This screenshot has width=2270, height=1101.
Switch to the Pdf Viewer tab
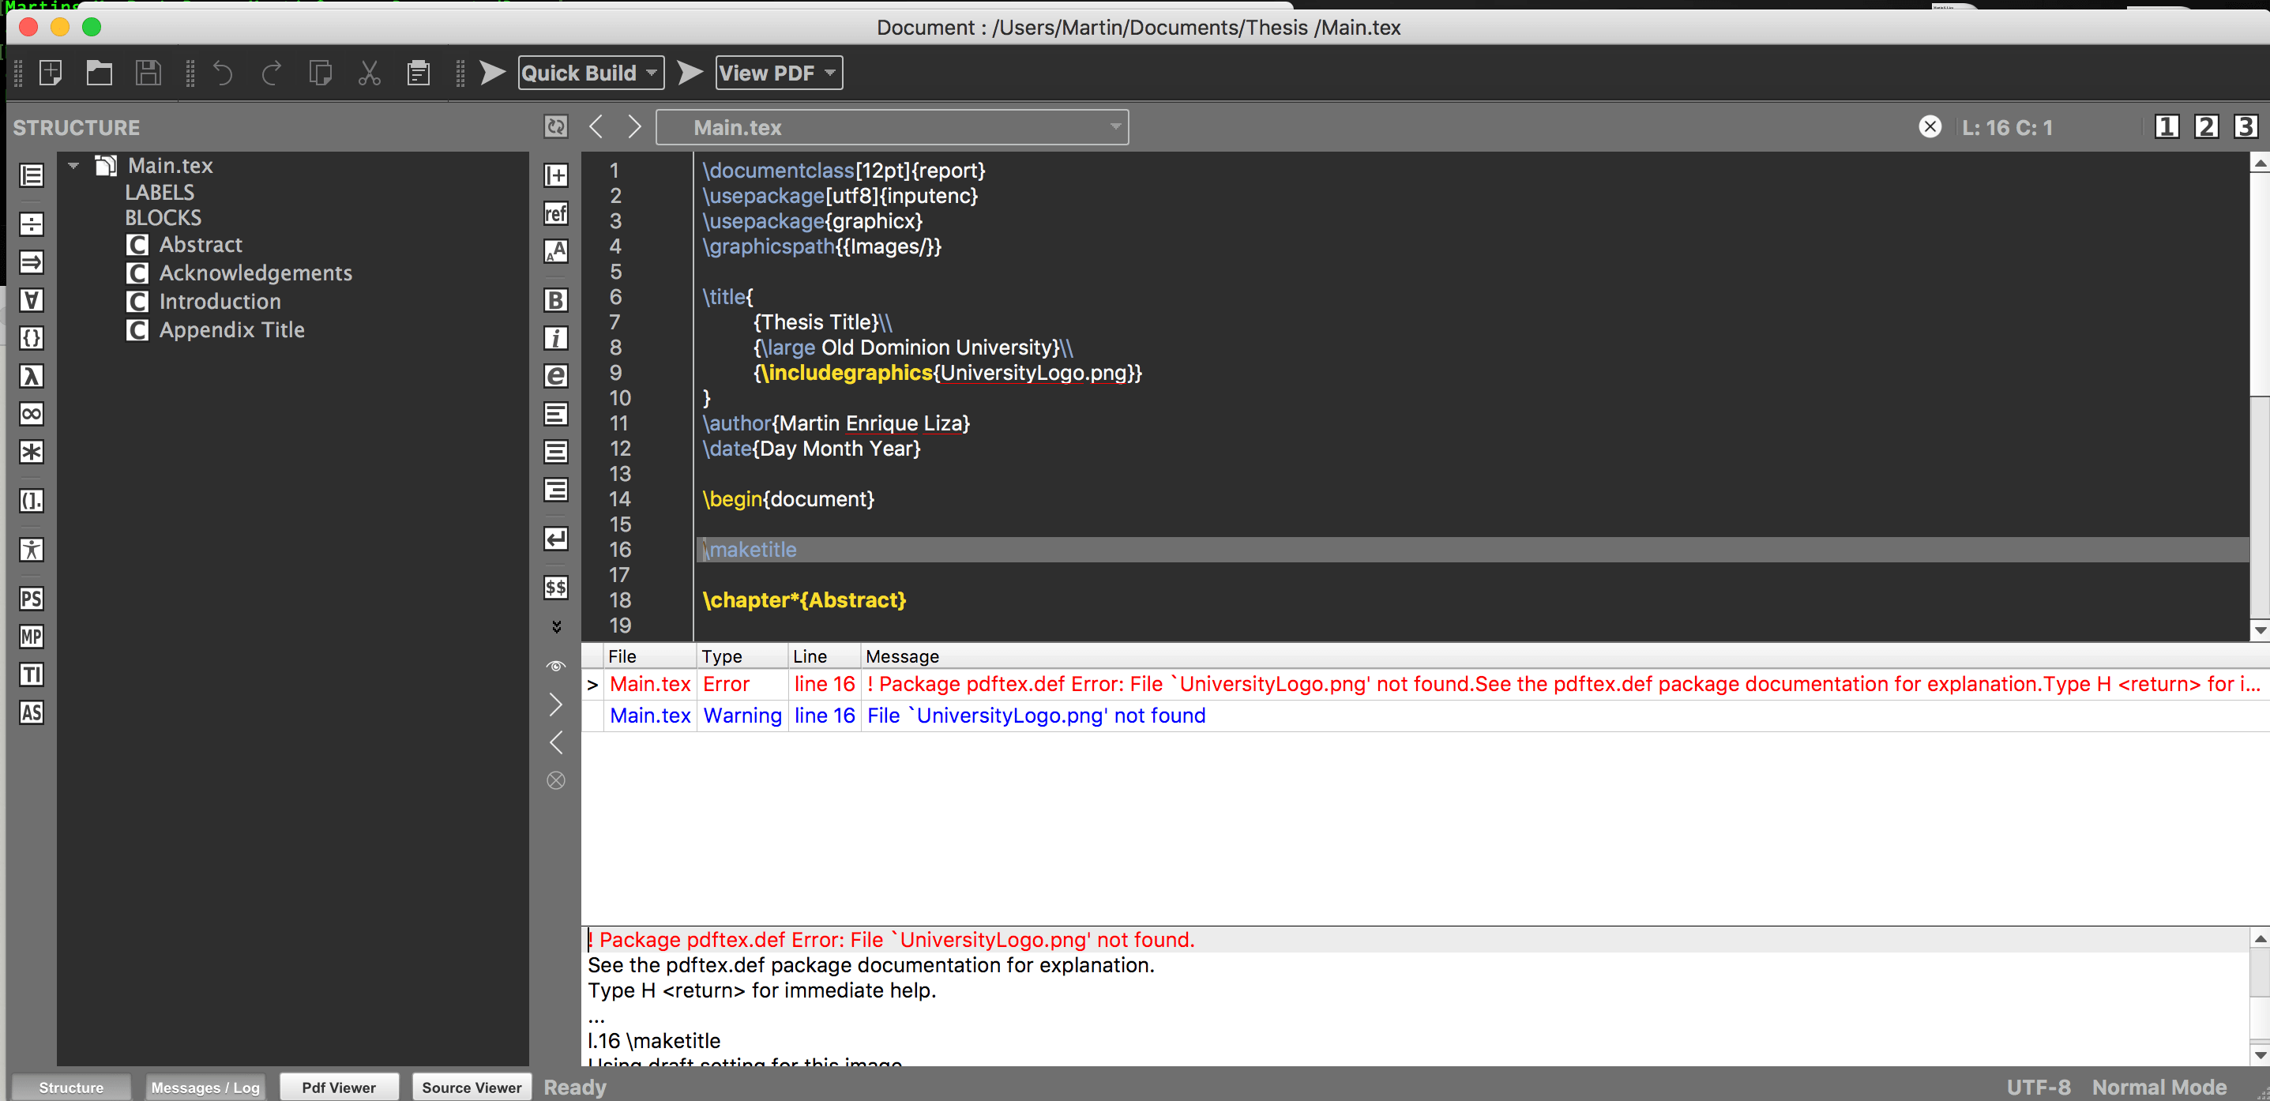click(x=338, y=1086)
